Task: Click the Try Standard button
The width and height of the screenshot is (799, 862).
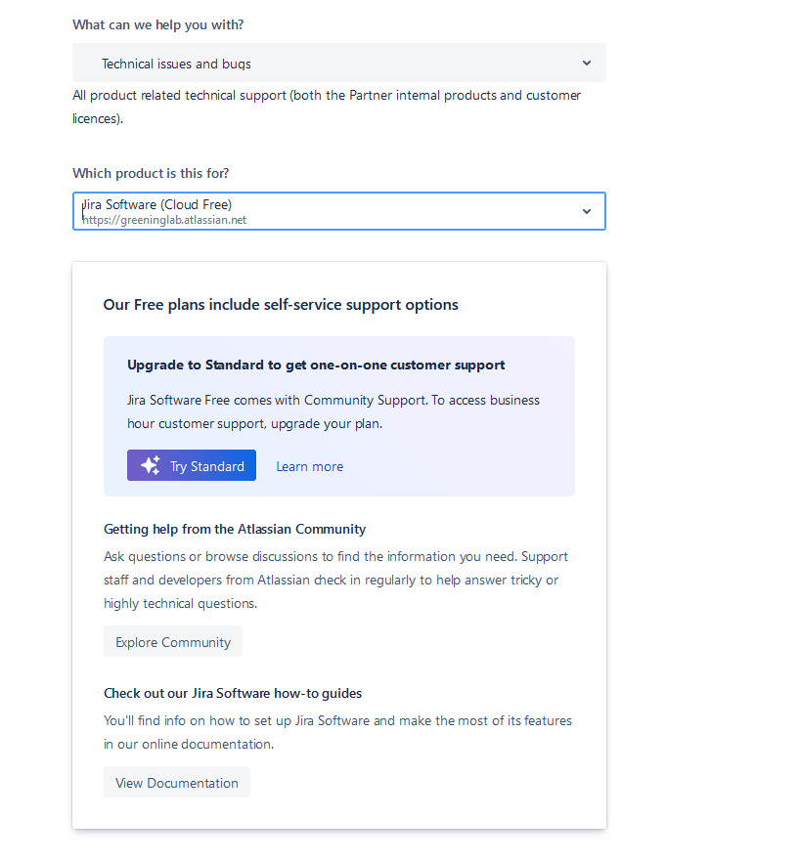Action: point(192,465)
